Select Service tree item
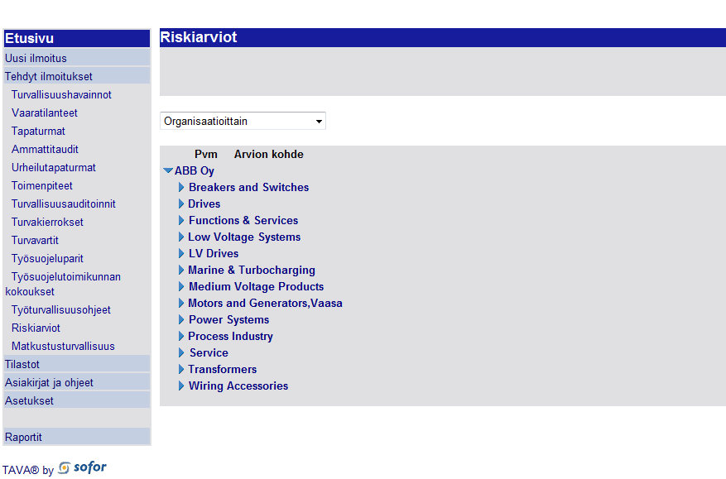Image resolution: width=726 pixels, height=479 pixels. [x=209, y=353]
